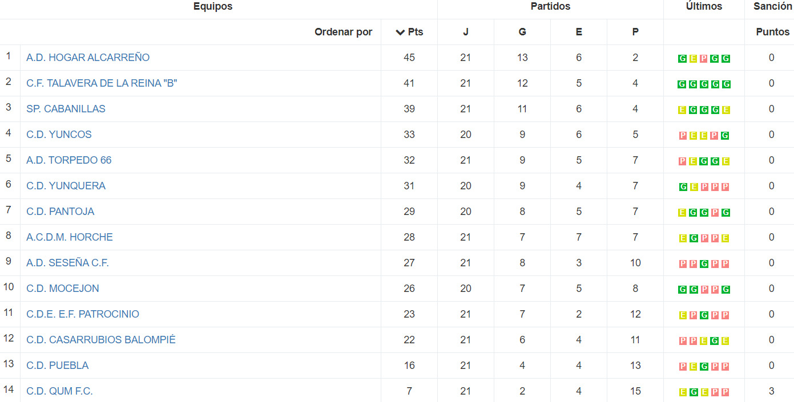Click the green G badge in C.D. Yuncos row

(726, 136)
